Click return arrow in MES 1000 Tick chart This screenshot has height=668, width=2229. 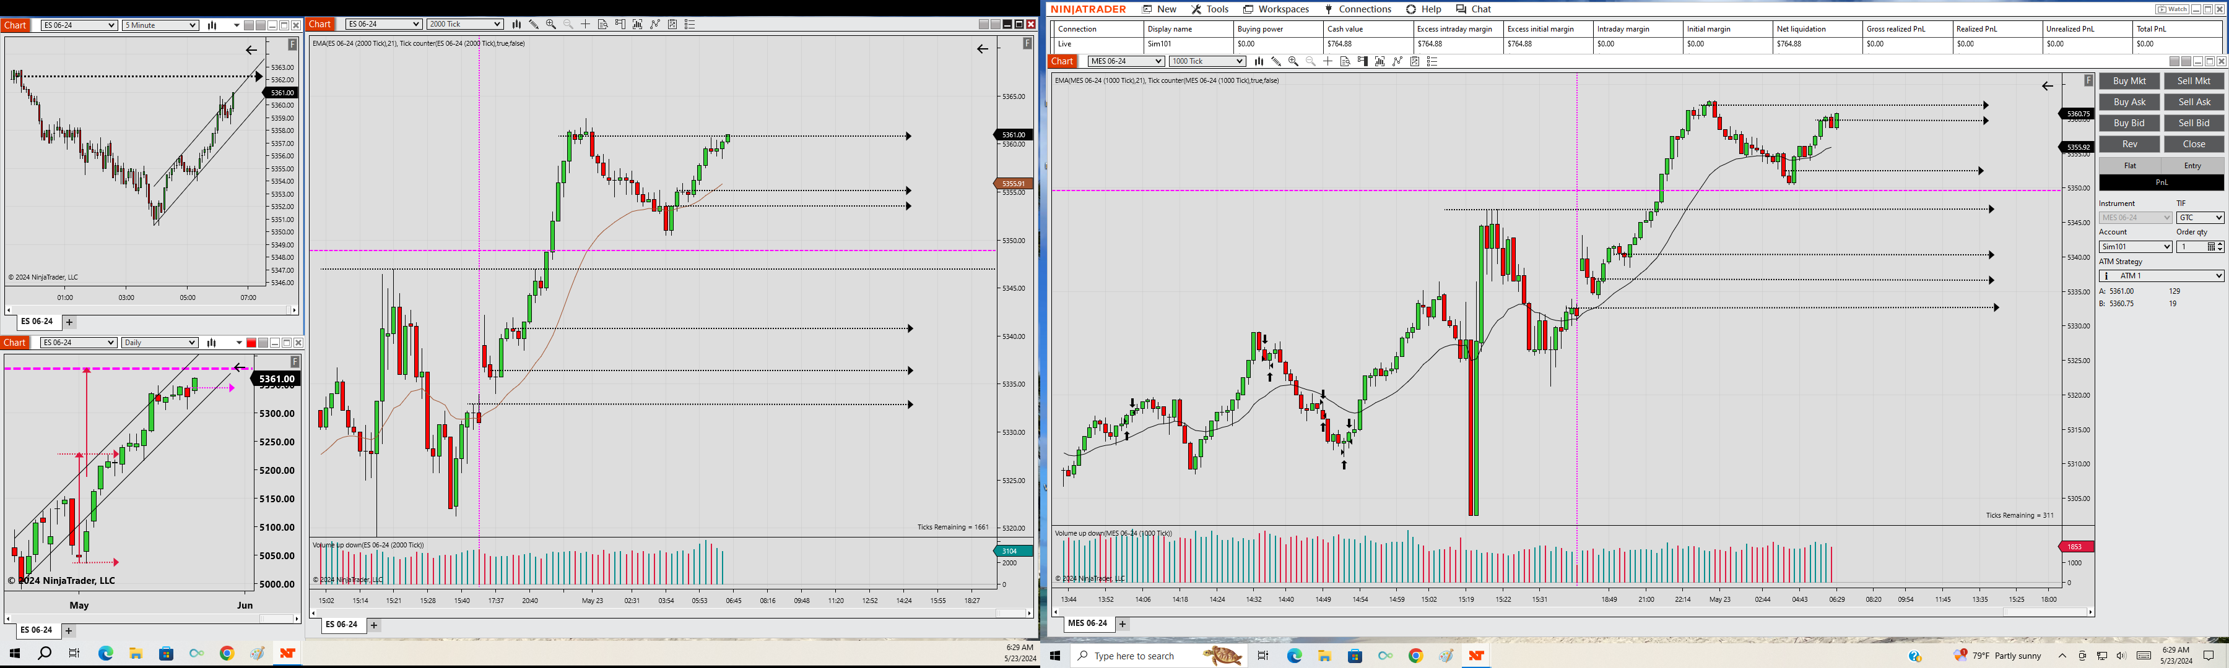pos(2048,85)
